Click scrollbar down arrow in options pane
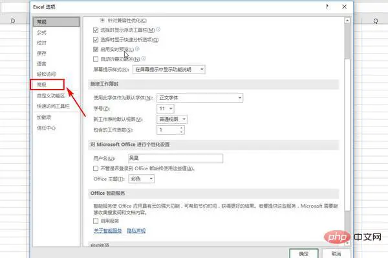Image resolution: width=388 pixels, height=258 pixels. 347,243
